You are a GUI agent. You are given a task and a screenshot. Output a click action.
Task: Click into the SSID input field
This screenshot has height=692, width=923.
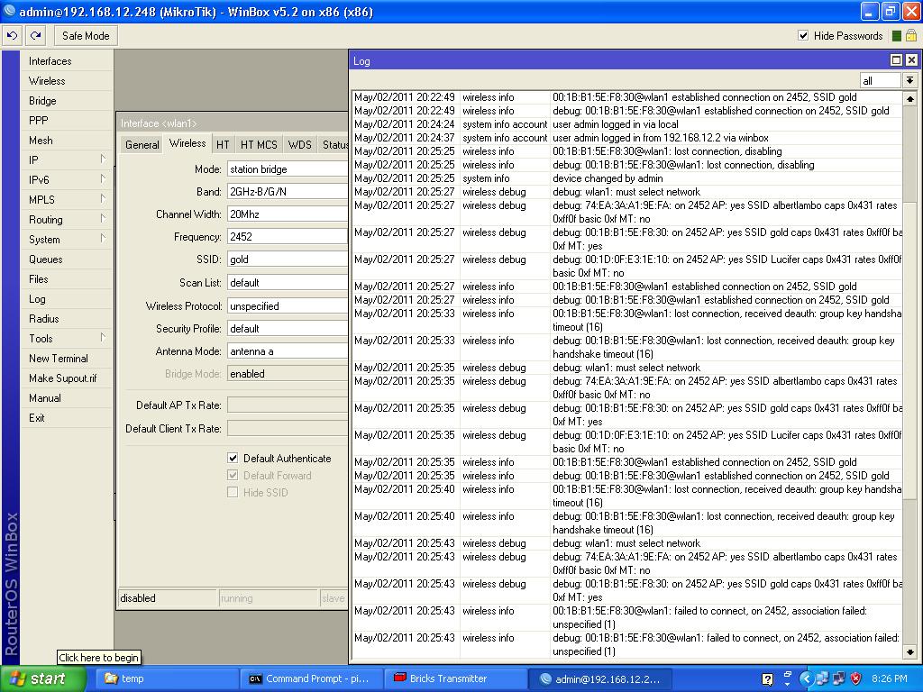[287, 259]
